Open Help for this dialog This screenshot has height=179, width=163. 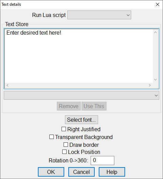(x=112, y=172)
